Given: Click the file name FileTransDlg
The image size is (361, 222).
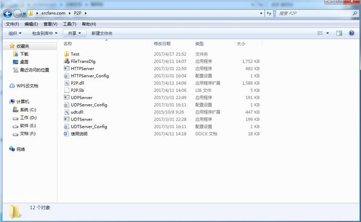Looking at the screenshot, I should pos(83,61).
